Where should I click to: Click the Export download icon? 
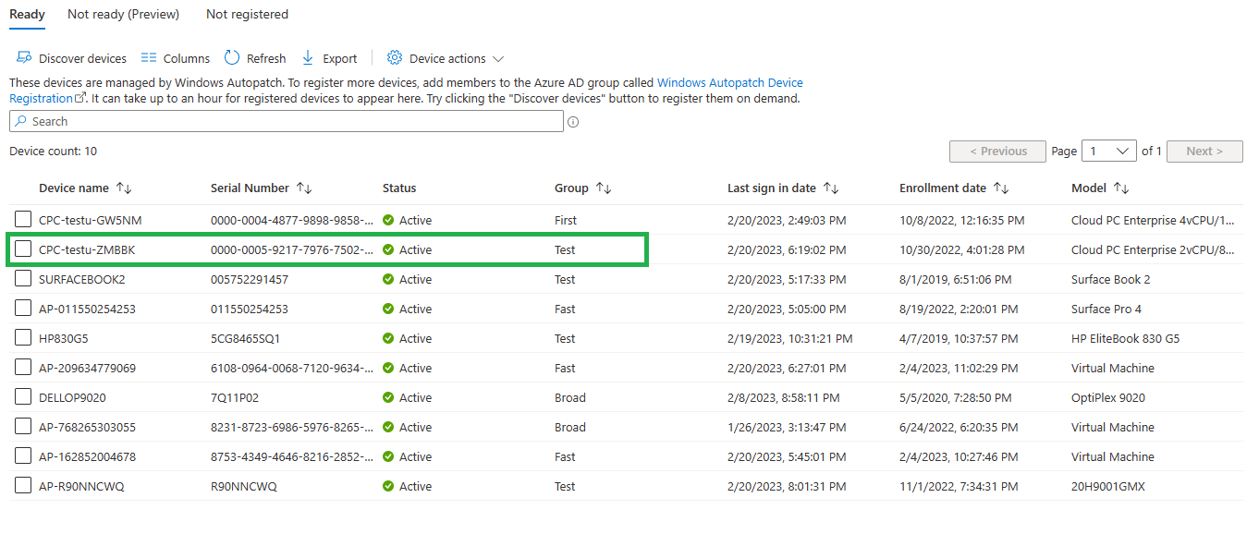(x=308, y=58)
